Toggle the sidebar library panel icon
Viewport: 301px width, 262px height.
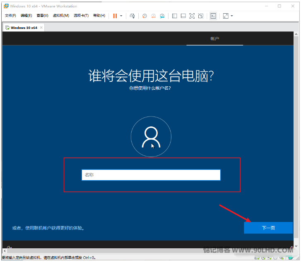(174, 16)
